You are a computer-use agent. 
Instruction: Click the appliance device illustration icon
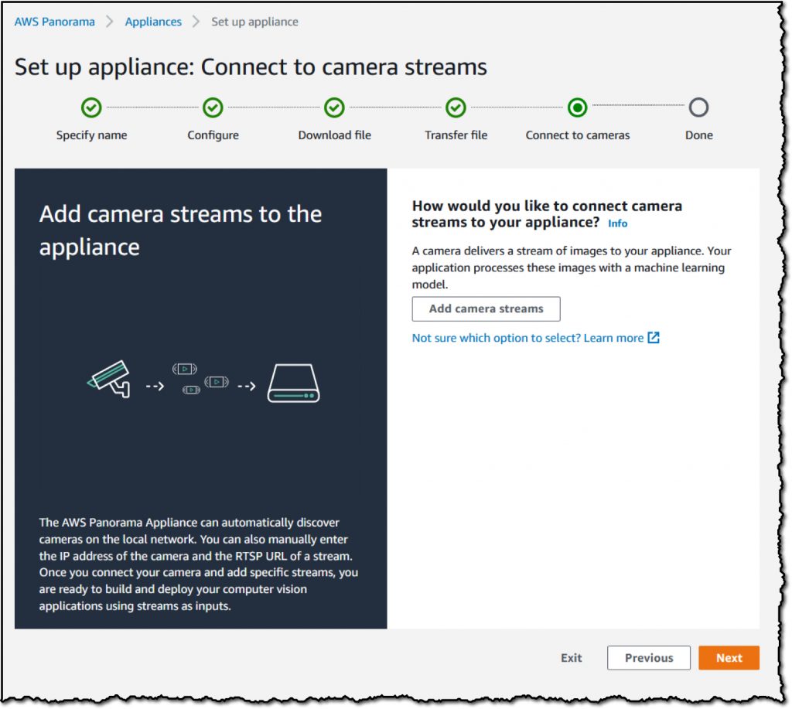pyautogui.click(x=293, y=383)
